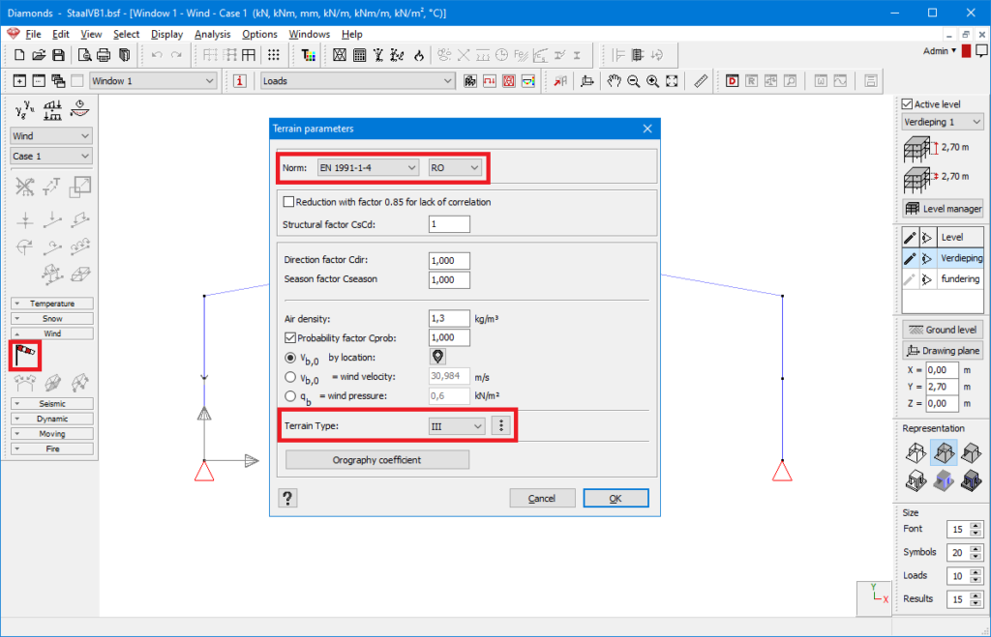991x637 pixels.
Task: Click the wind sock terrain parameters icon
Action: (x=25, y=355)
